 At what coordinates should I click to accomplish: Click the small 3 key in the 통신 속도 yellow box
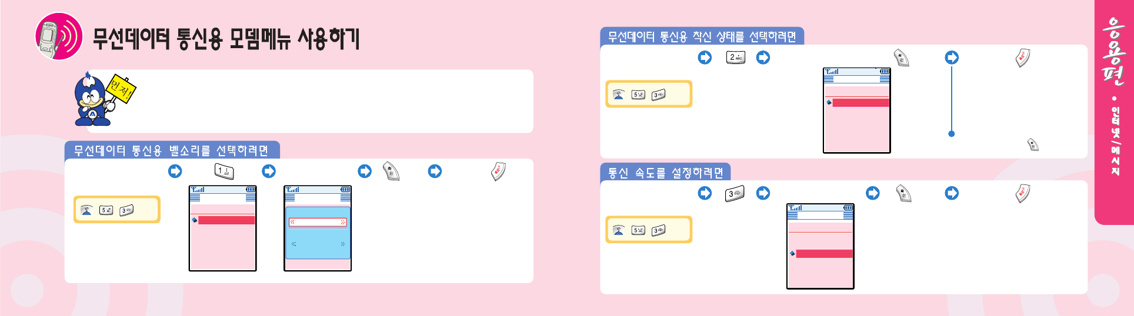click(658, 230)
